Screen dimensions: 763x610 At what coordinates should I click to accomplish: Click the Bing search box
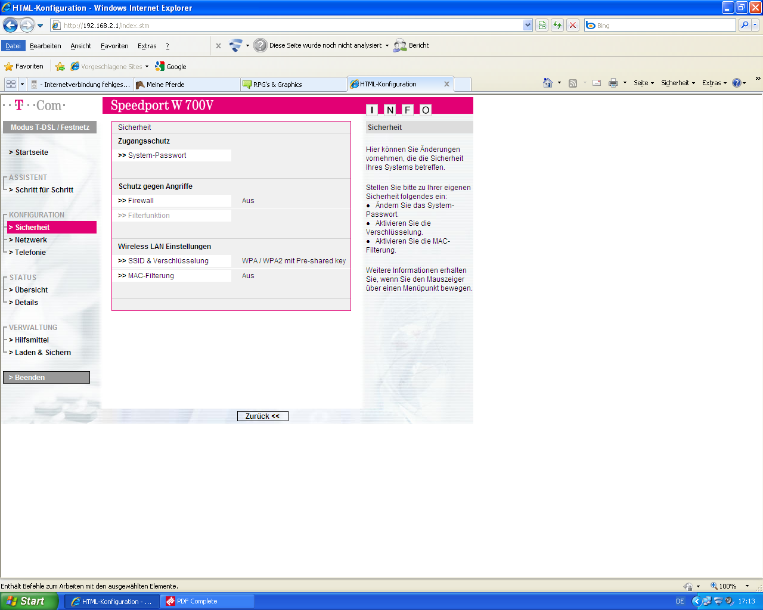[x=660, y=26]
